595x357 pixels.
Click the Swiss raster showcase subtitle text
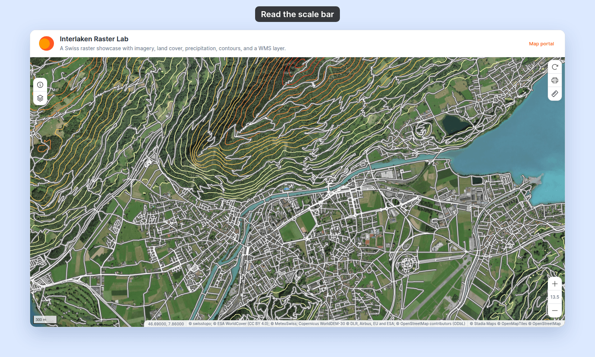(173, 48)
